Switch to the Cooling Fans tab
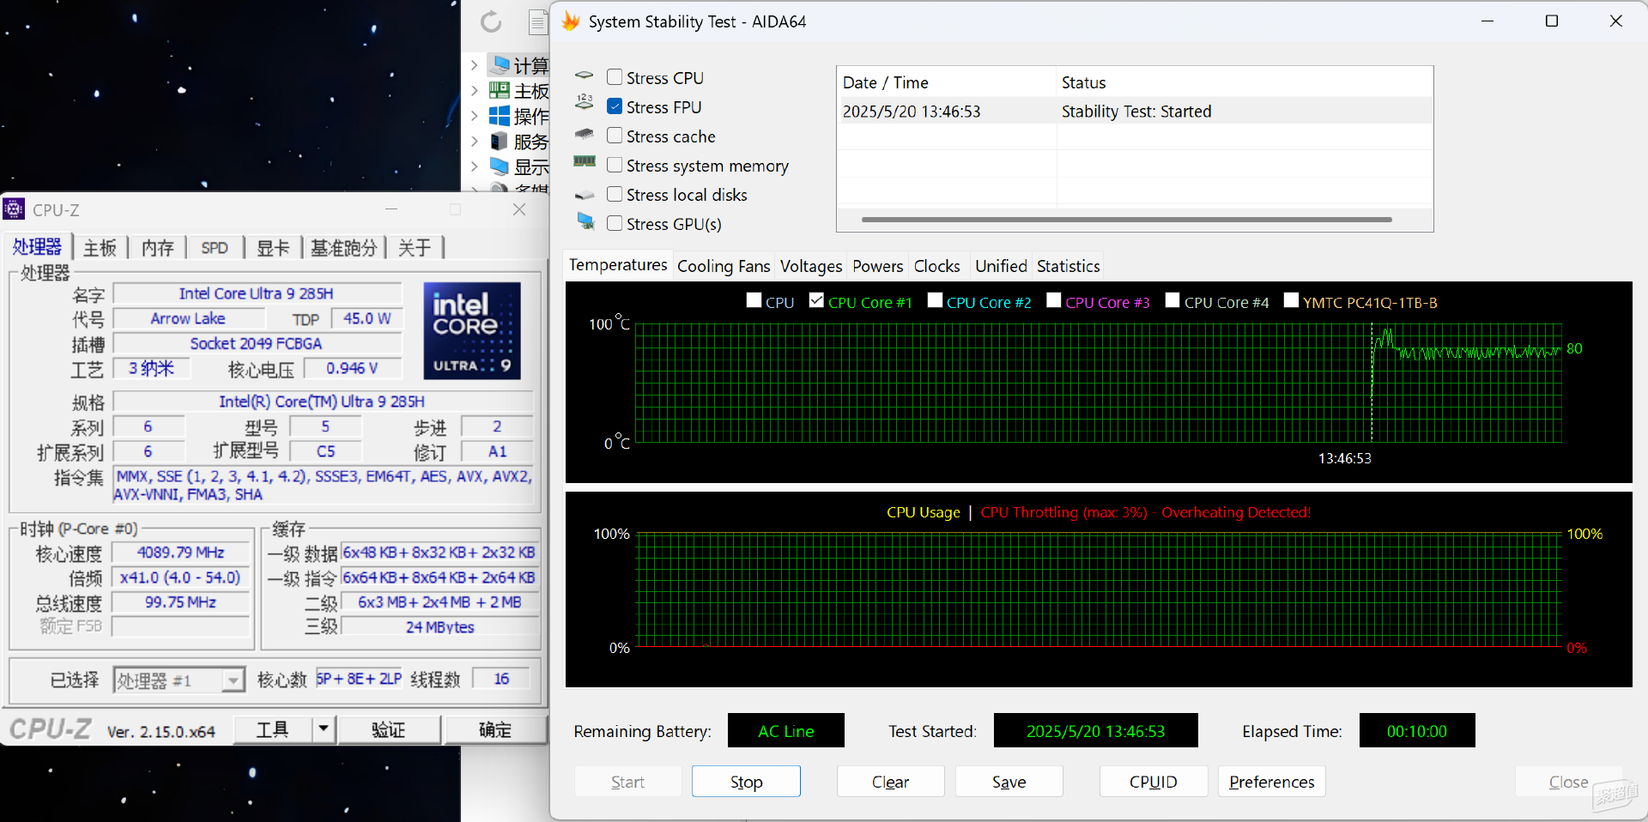Screen dimensions: 1648x822 click(x=724, y=266)
